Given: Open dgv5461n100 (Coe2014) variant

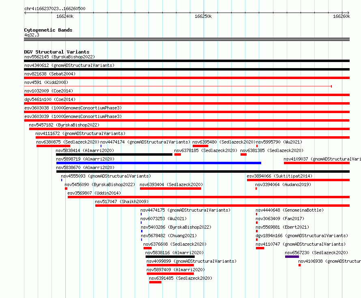Looking at the screenshot, I should point(50,99).
